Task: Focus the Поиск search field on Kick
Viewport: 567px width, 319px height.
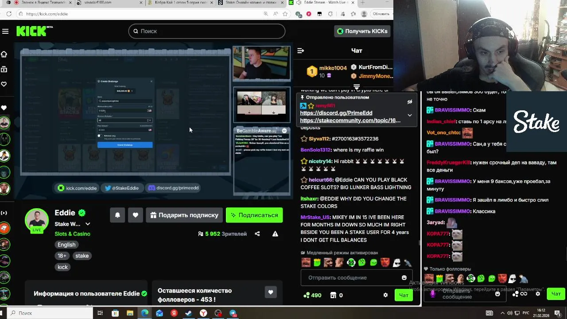Action: (x=207, y=31)
